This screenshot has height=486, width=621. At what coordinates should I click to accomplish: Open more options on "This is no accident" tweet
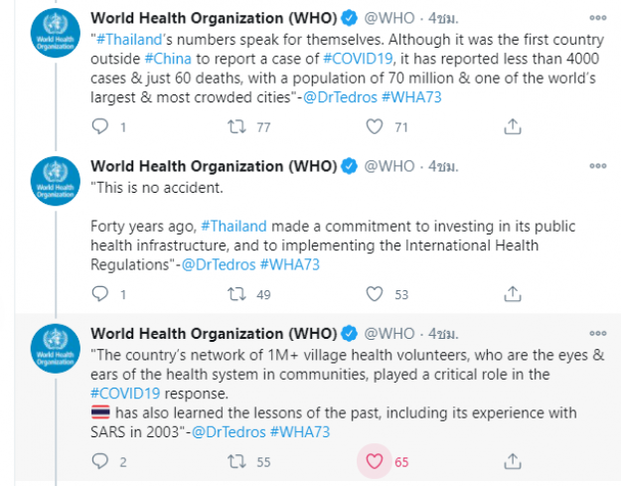[597, 166]
